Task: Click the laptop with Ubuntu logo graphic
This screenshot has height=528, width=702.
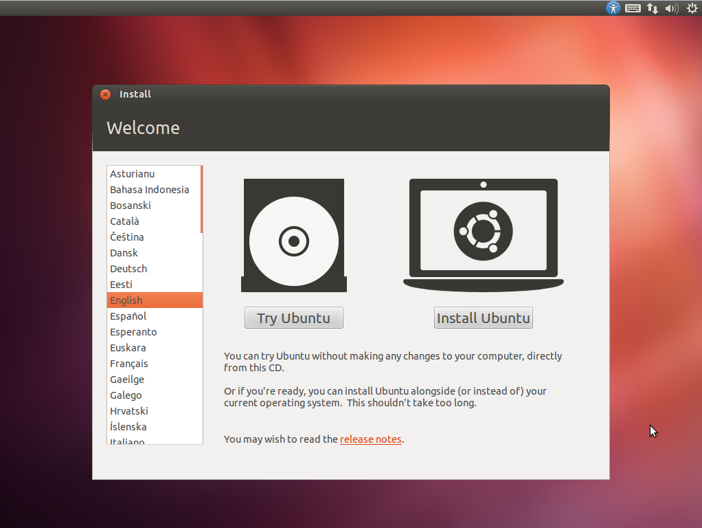Action: click(x=483, y=234)
